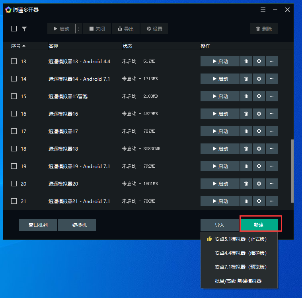The height and width of the screenshot is (298, 302).
Task: Delete emulator 20 via trash icon
Action: pyautogui.click(x=246, y=184)
